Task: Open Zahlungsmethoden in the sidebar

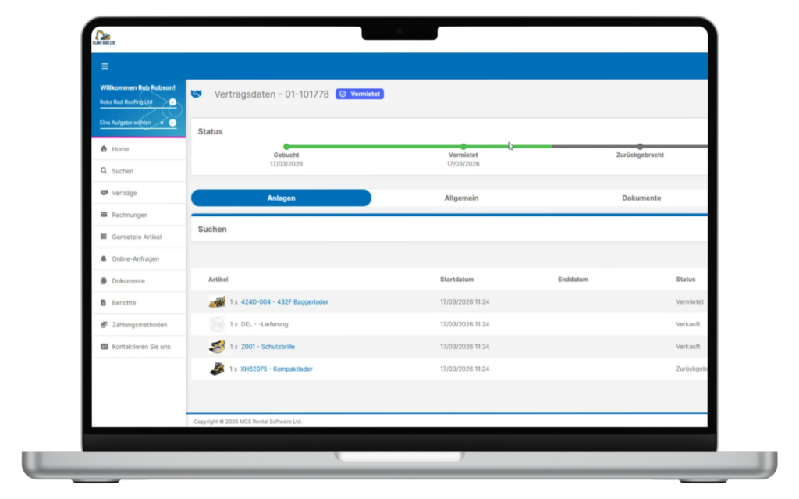Action: (139, 325)
